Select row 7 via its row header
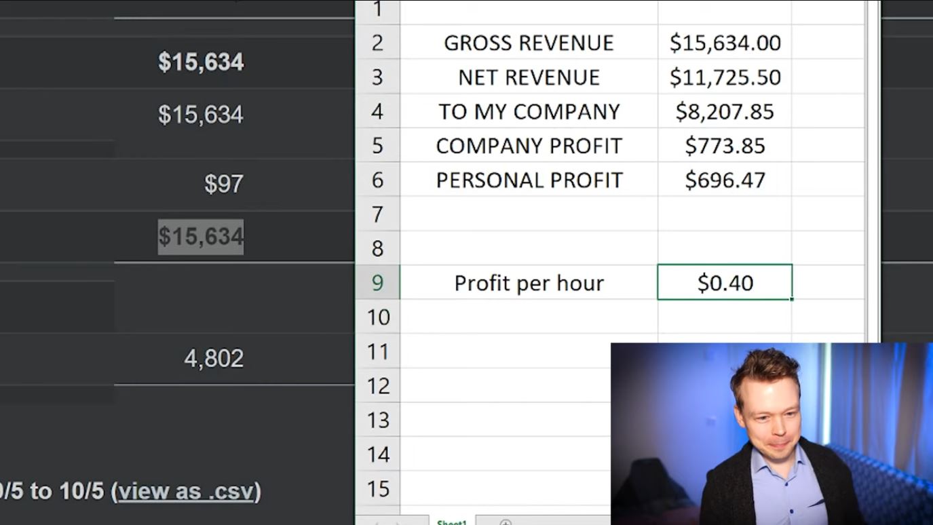This screenshot has width=933, height=525. click(x=377, y=214)
